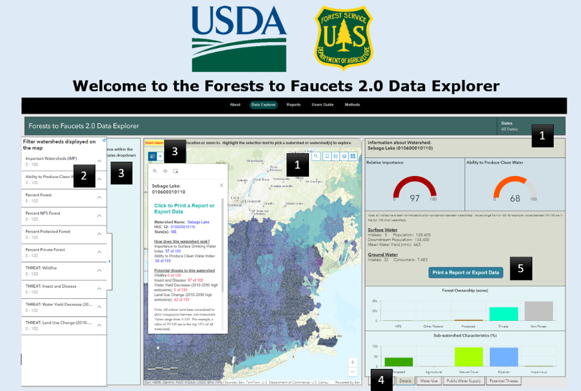
Task: Expand the THREAT: Wildfire filter
Action: [x=99, y=271]
